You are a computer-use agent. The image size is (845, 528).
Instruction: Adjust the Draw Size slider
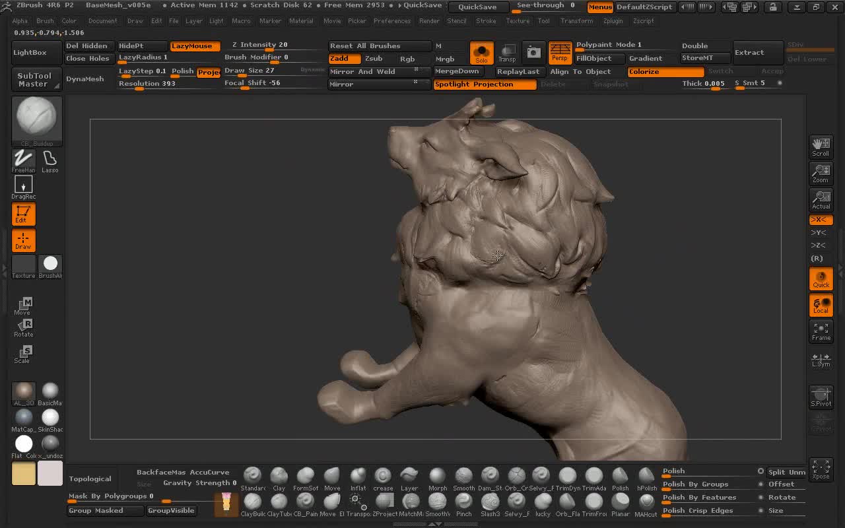point(273,71)
